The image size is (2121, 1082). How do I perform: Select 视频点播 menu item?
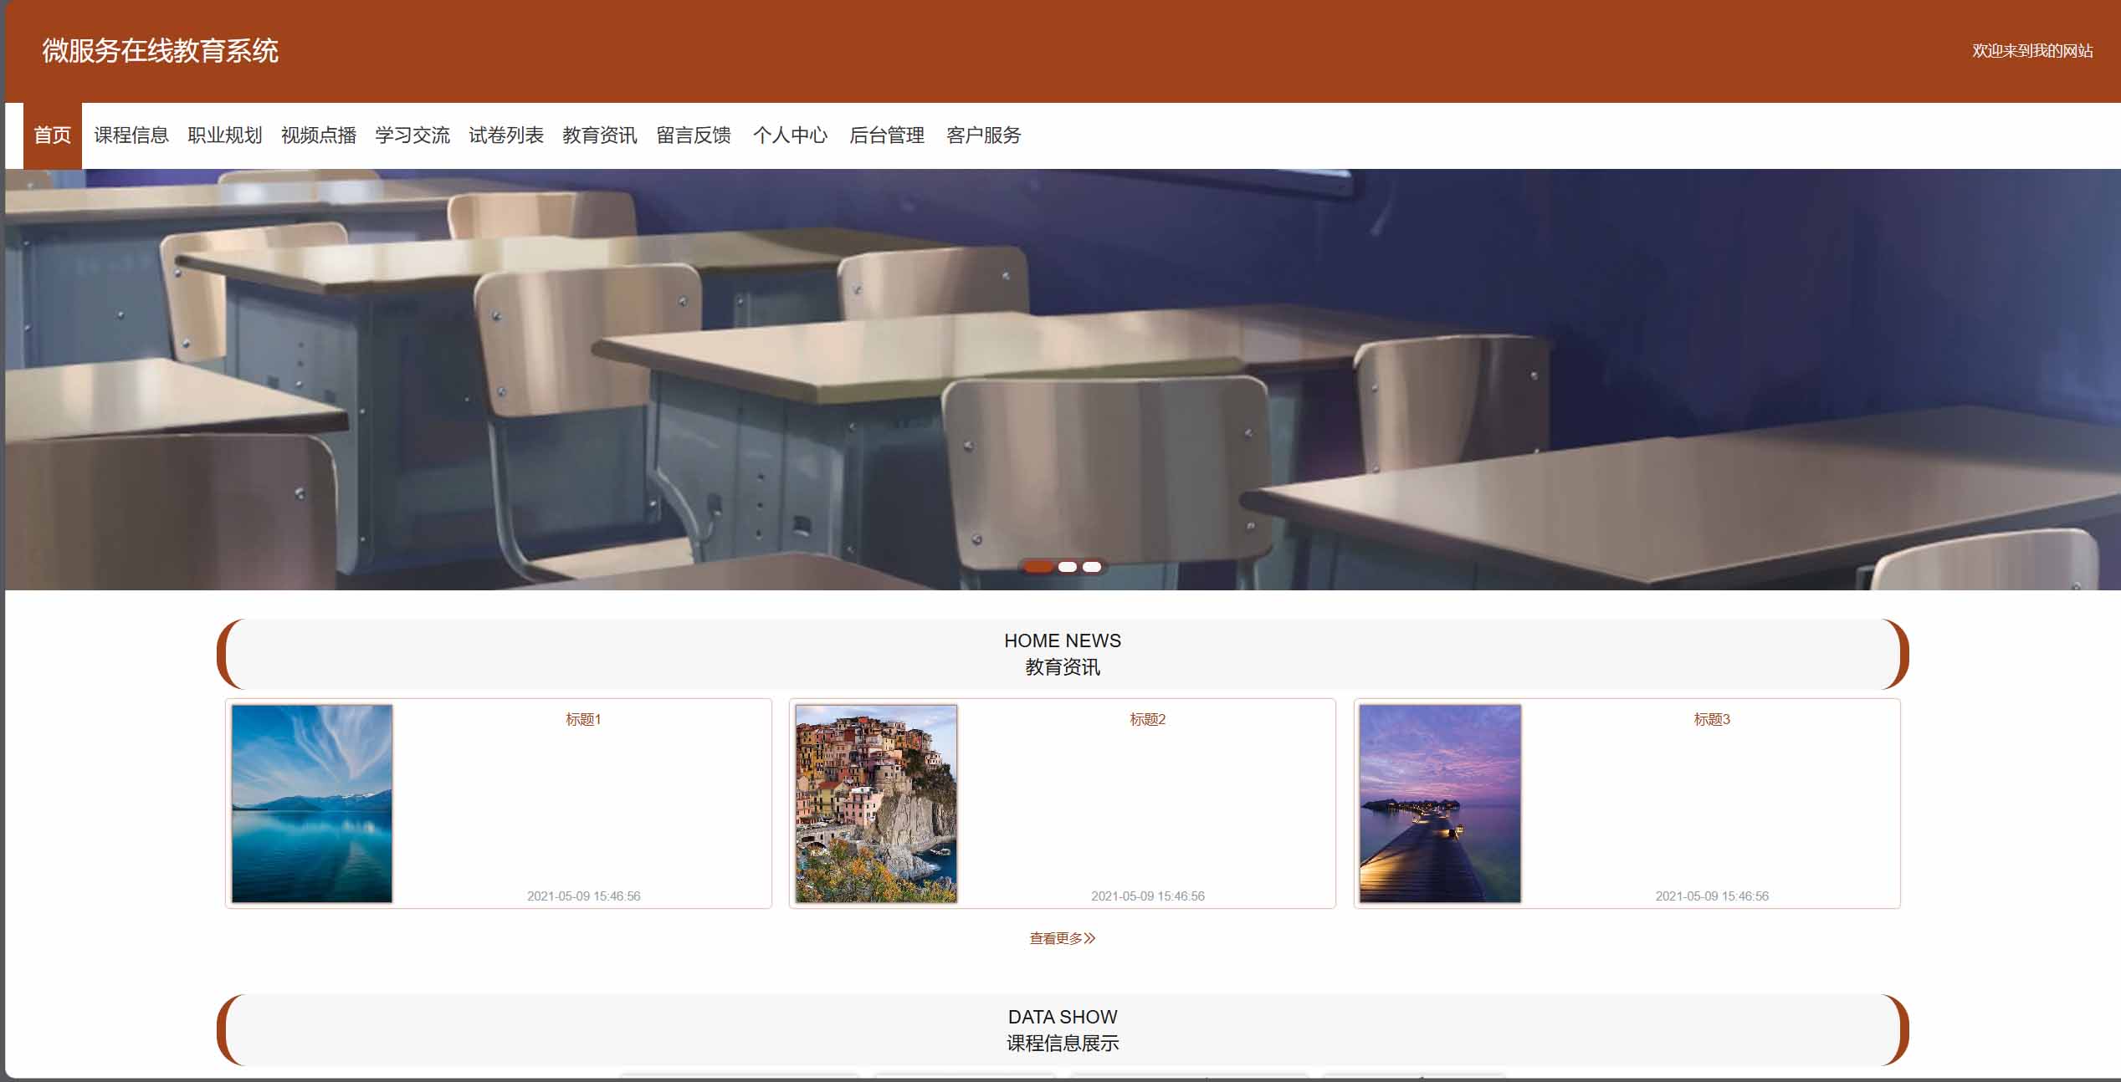click(319, 135)
